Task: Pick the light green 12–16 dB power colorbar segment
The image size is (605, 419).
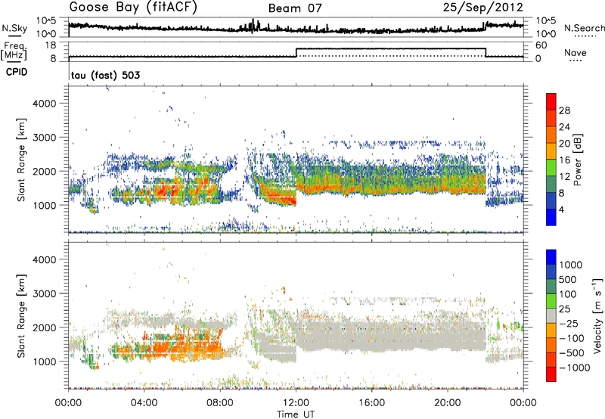Action: (x=551, y=168)
